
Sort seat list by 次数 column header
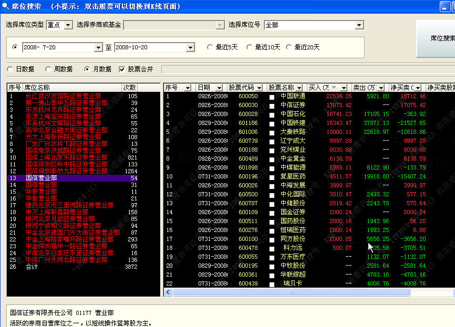(129, 88)
